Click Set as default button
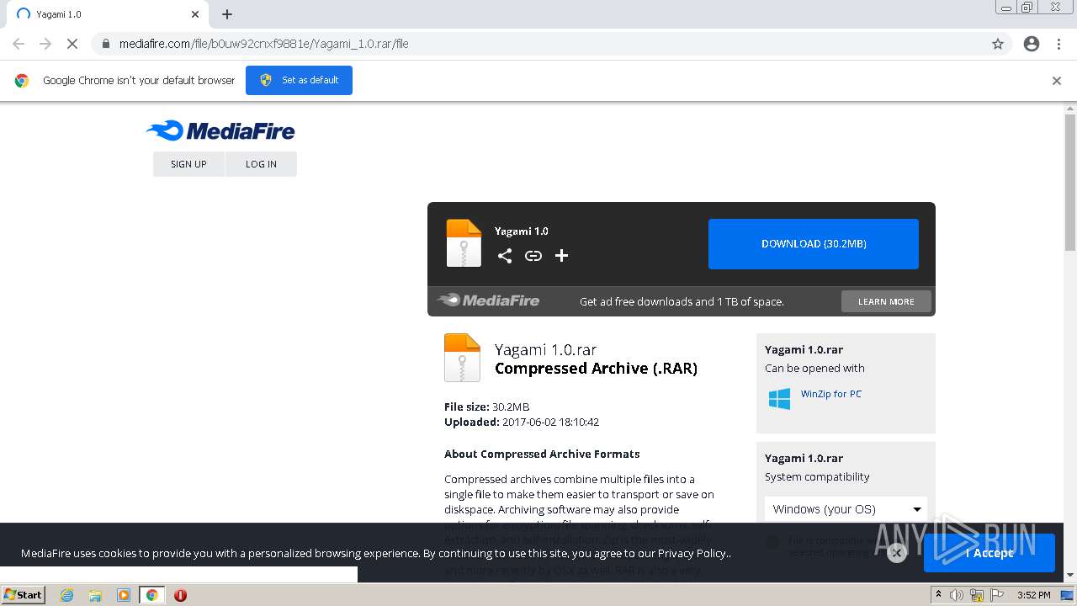Screen dimensions: 1077x606 (x=299, y=81)
